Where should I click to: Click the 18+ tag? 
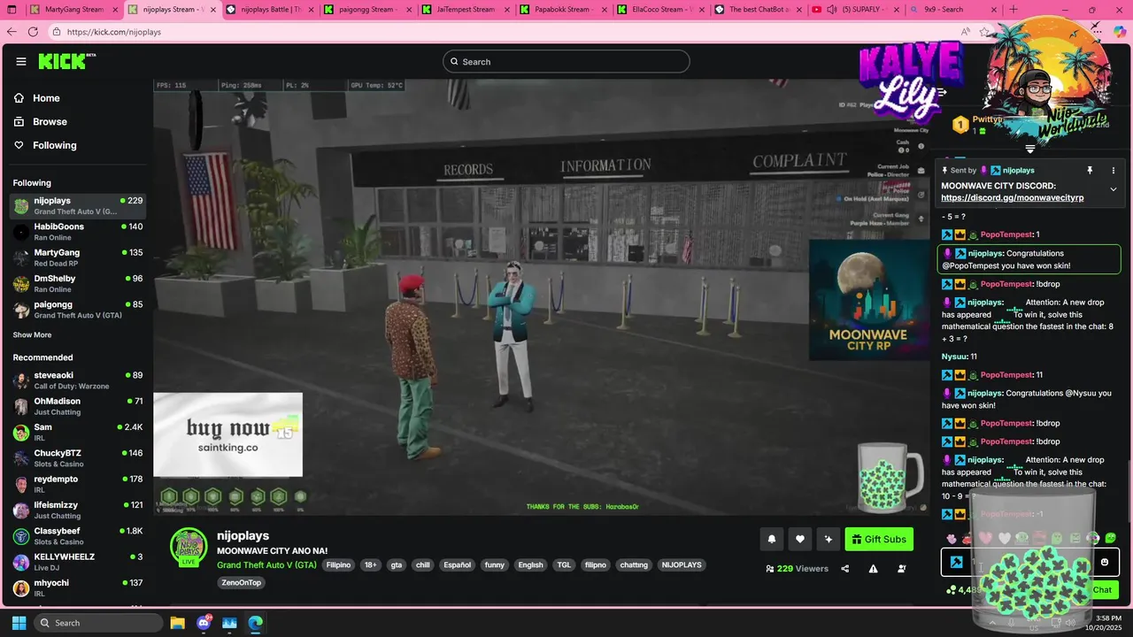[370, 564]
